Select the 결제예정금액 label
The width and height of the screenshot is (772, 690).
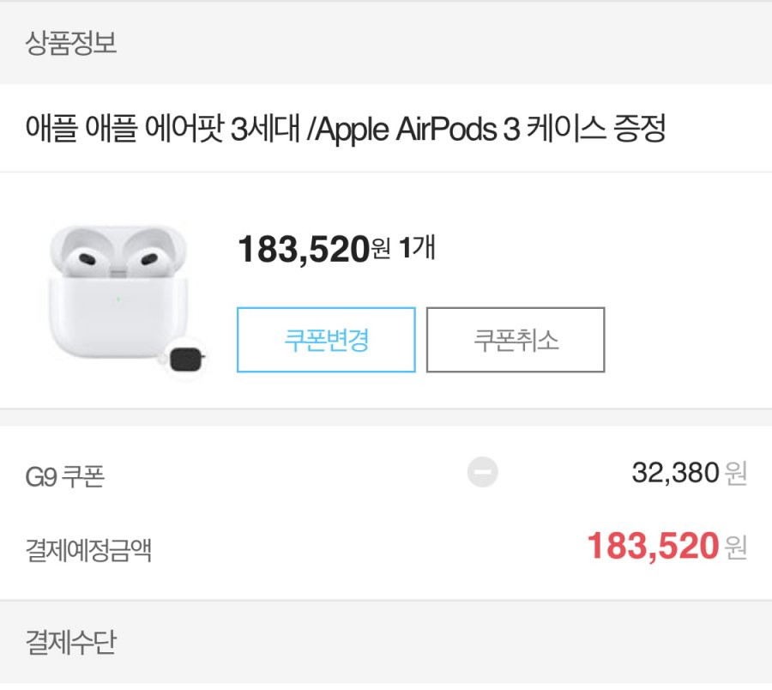click(88, 550)
